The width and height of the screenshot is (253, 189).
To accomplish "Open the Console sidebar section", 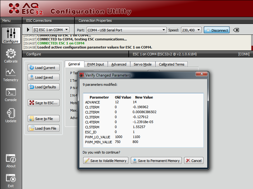I will click(x=11, y=95).
